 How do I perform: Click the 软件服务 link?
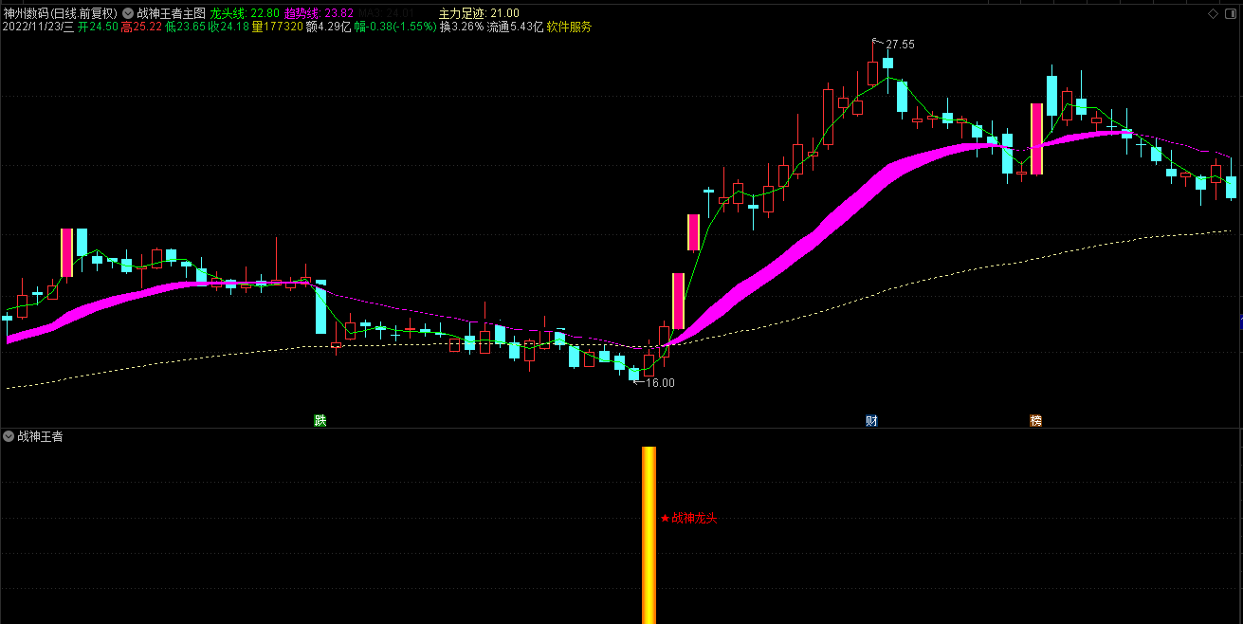point(569,28)
